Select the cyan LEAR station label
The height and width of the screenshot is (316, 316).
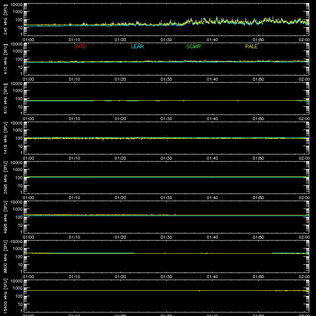[x=137, y=46]
